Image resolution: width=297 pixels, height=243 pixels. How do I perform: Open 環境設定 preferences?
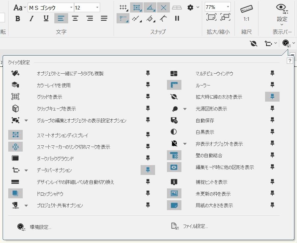click(x=34, y=227)
